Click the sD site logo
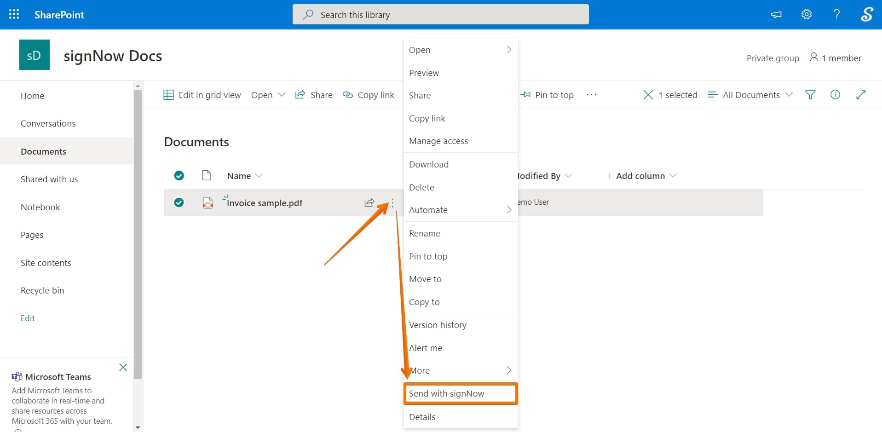 click(35, 55)
